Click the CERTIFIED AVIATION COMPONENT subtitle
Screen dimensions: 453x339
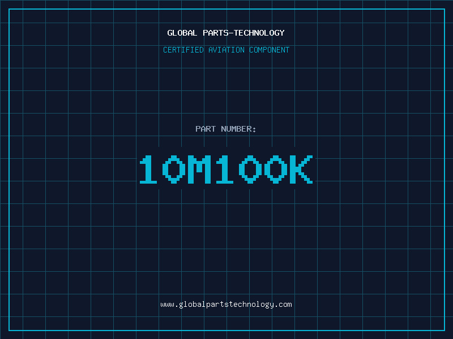226,50
